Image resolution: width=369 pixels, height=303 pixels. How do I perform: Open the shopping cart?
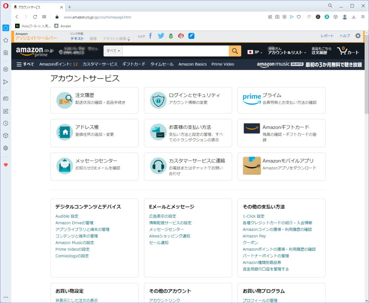(348, 51)
